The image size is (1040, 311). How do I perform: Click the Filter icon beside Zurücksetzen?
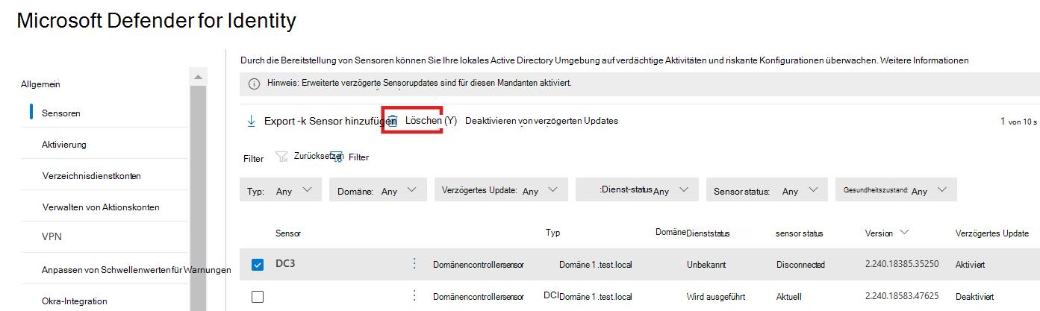coord(337,157)
